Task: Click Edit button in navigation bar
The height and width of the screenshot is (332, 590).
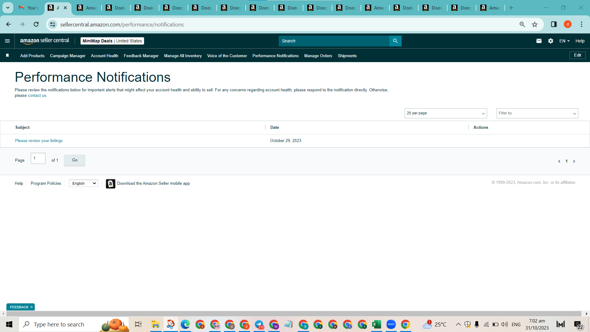Action: [577, 55]
